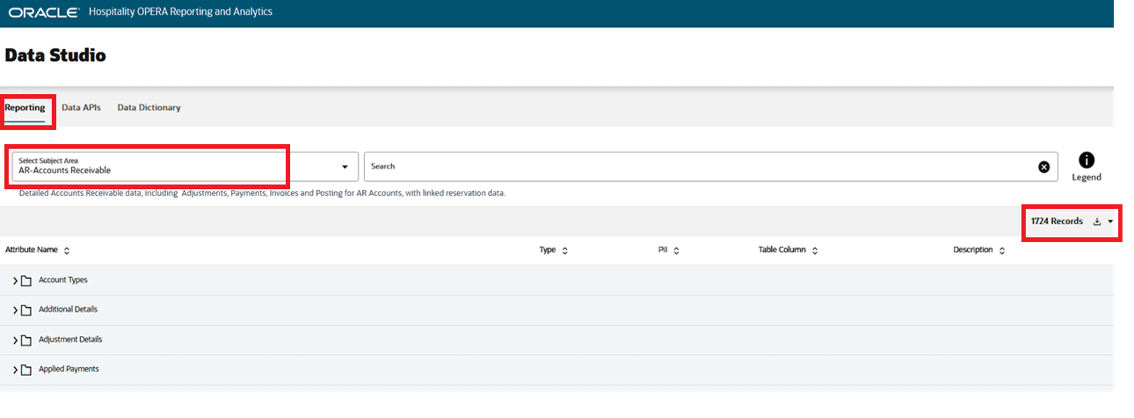Expand the Adjustment Details folder
This screenshot has width=1134, height=418.
pos(15,340)
